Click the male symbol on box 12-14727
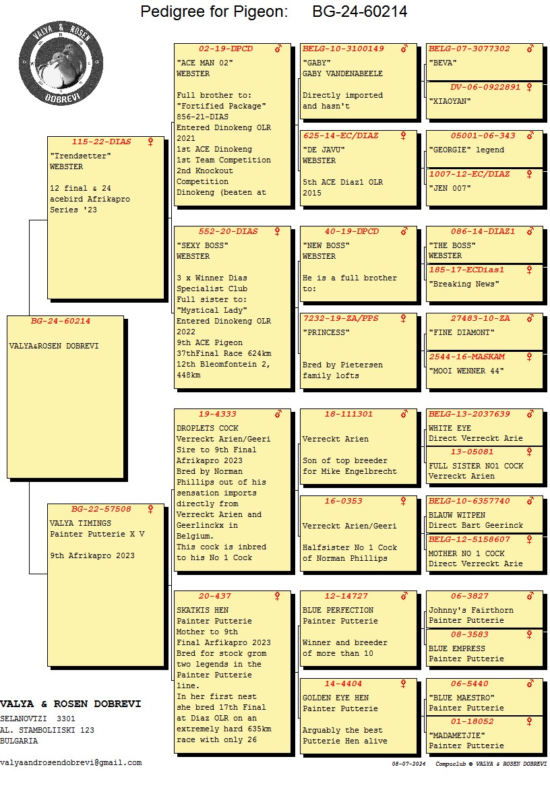The image size is (550, 790). (404, 596)
